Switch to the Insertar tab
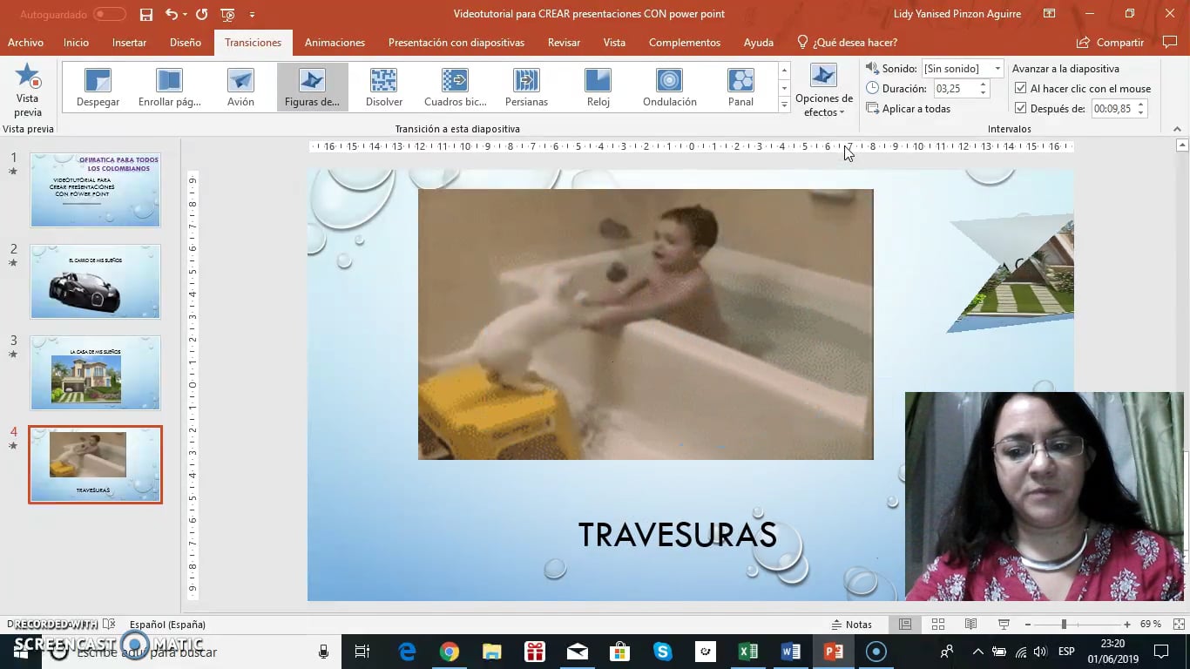1190x669 pixels. pos(129,42)
